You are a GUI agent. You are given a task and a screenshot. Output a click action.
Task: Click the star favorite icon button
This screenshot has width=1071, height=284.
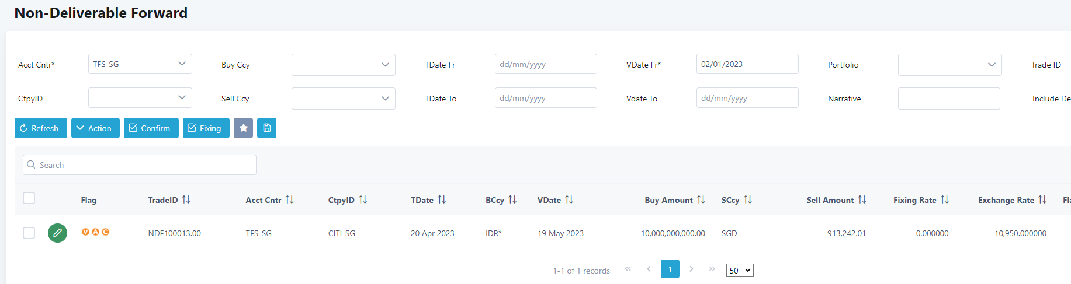tap(243, 128)
